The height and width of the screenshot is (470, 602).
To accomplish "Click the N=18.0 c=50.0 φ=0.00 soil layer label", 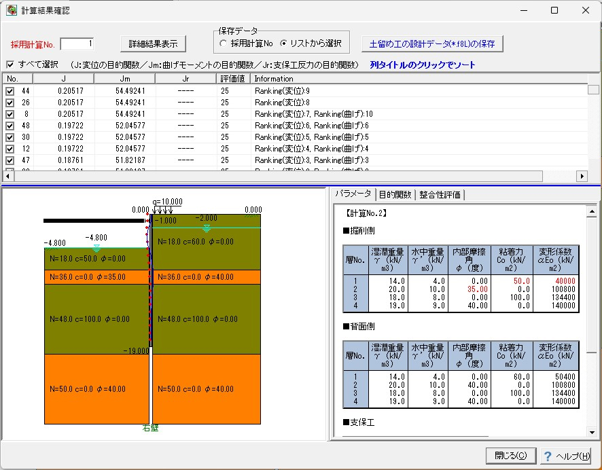I will pyautogui.click(x=88, y=259).
